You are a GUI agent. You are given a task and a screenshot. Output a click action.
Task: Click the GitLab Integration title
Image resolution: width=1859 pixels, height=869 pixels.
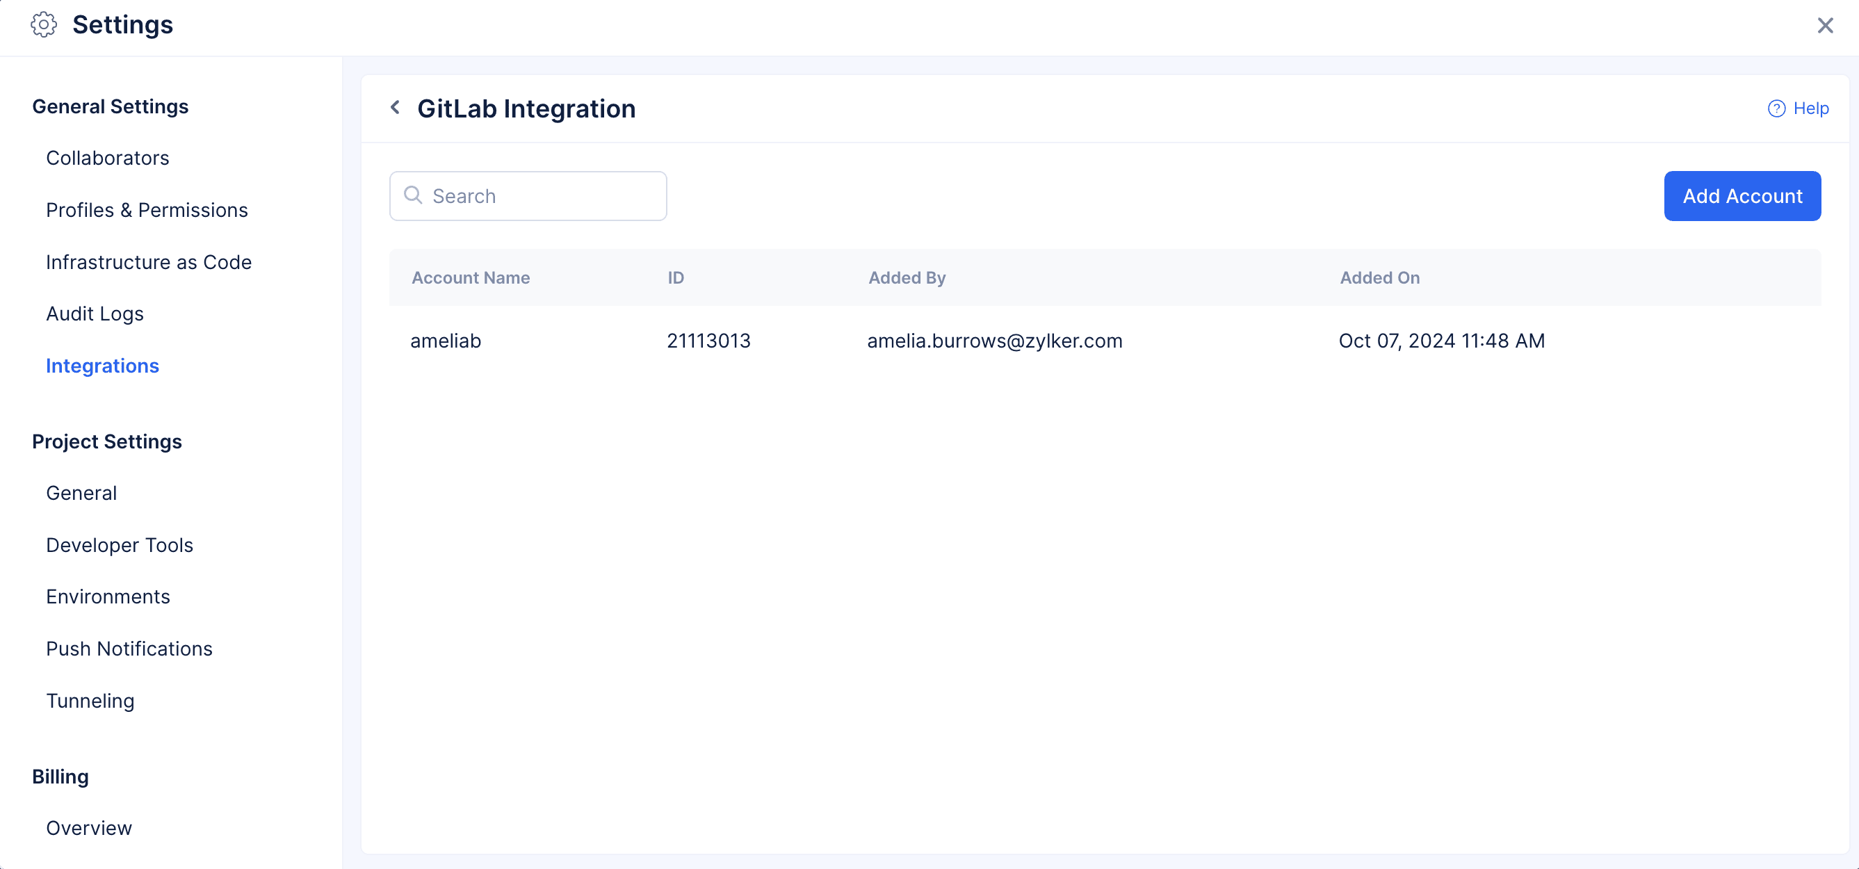click(526, 108)
